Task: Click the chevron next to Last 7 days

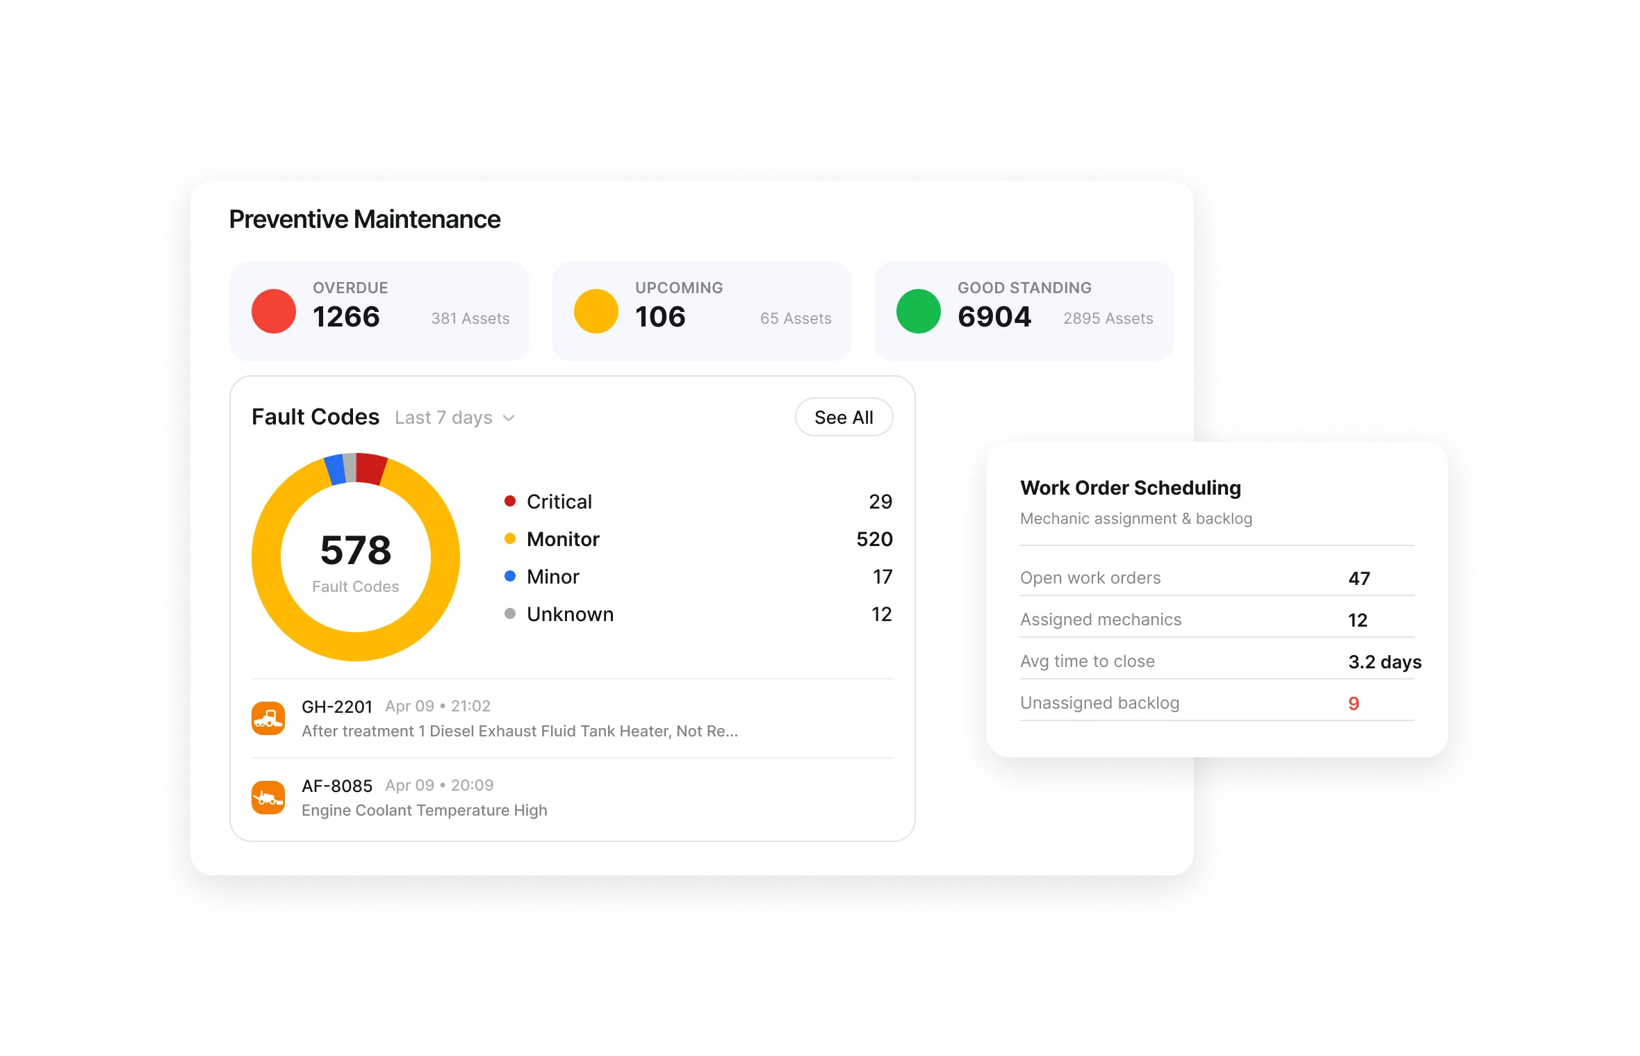Action: [509, 418]
